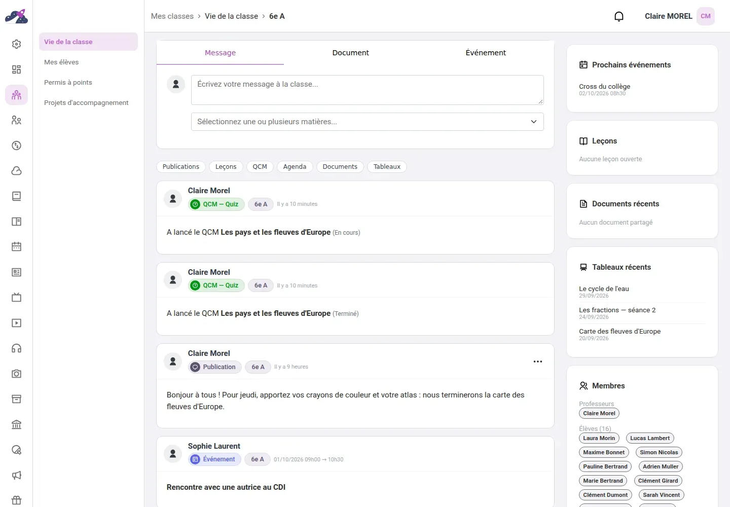Open the dashboard grid sidebar icon
The height and width of the screenshot is (507, 730).
coord(17,69)
